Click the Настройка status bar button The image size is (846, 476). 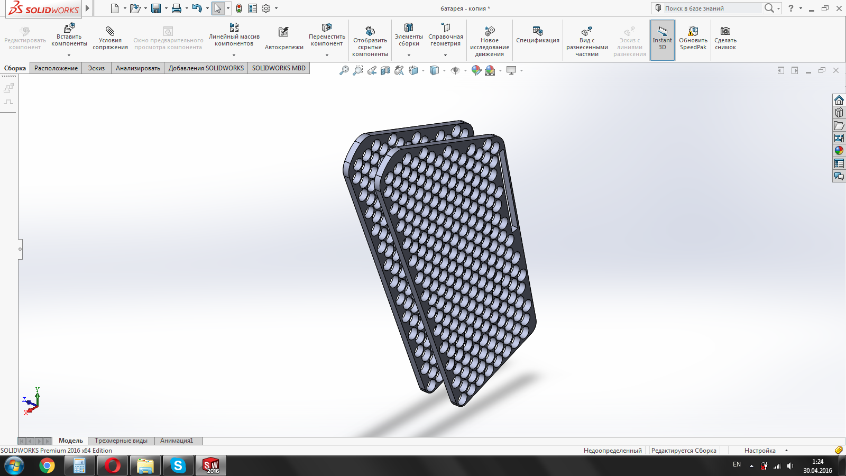pyautogui.click(x=760, y=451)
